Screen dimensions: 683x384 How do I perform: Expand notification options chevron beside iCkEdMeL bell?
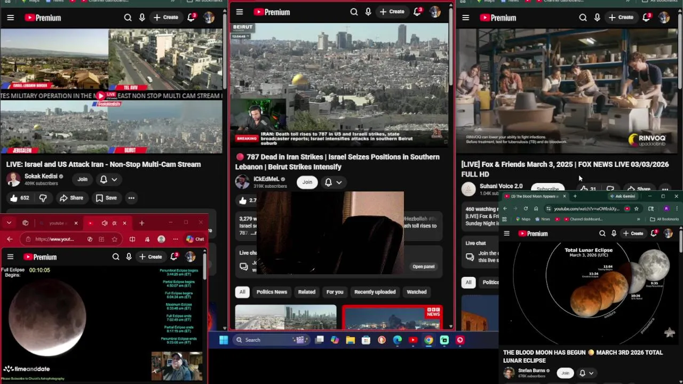(339, 182)
